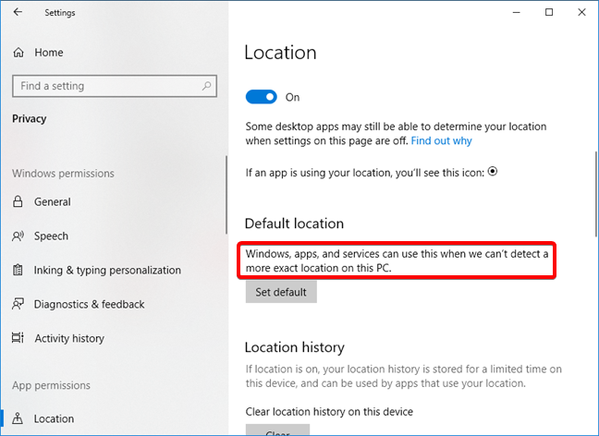The width and height of the screenshot is (599, 436).
Task: Turn off the Location toggle switch
Action: [x=262, y=97]
